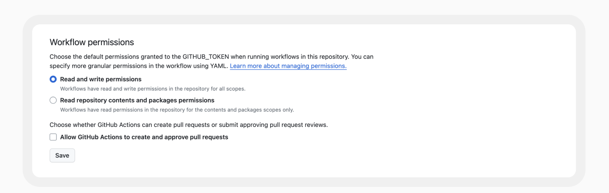The width and height of the screenshot is (609, 193).
Task: Click the "for all scopes" description line
Action: click(x=153, y=89)
